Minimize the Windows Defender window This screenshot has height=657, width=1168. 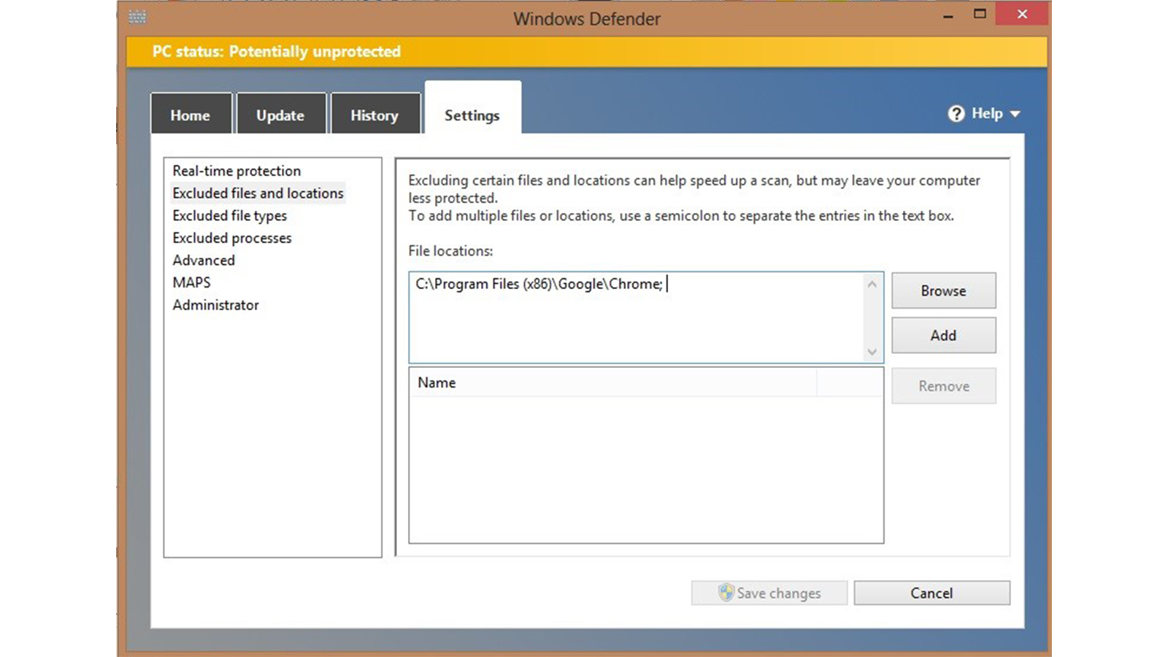tap(948, 15)
